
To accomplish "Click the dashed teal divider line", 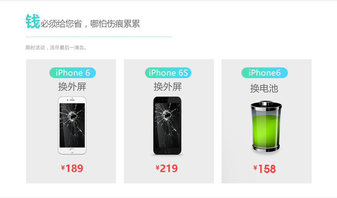I will point(99,37).
